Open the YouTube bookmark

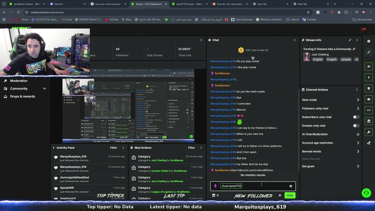click(x=111, y=20)
